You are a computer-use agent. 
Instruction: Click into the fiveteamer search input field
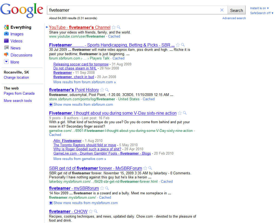[132, 10]
